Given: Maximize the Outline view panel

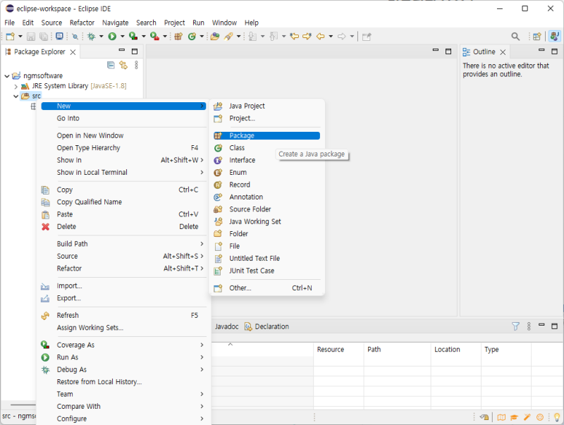Looking at the screenshot, I should [554, 51].
